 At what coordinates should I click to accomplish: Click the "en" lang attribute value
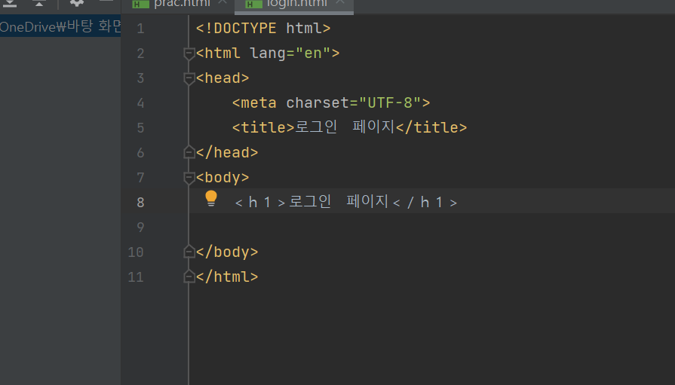(x=314, y=53)
